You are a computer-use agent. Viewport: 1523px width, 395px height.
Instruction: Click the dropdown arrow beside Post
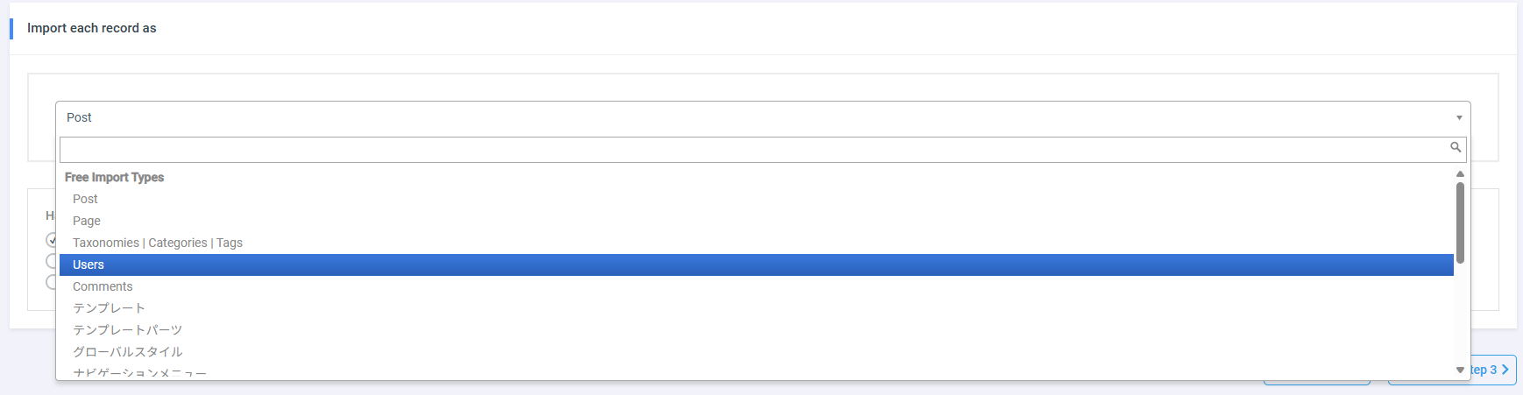click(x=1459, y=118)
